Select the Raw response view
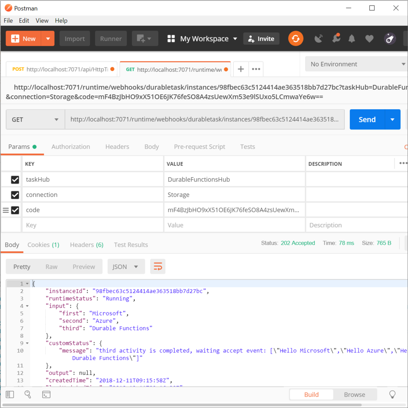The width and height of the screenshot is (408, 408). 51,267
